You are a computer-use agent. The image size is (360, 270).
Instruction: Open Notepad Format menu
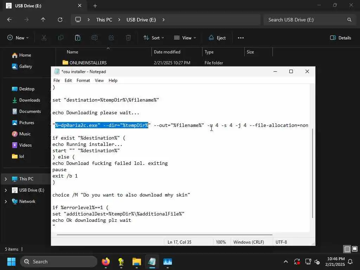(x=83, y=81)
